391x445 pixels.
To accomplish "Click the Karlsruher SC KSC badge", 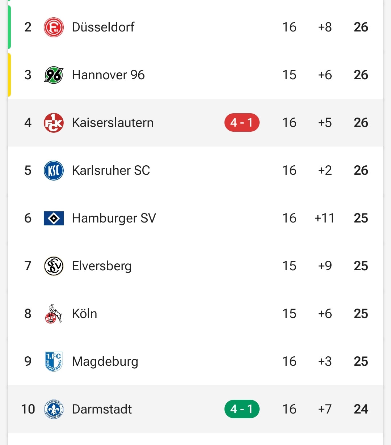I will click(x=54, y=170).
